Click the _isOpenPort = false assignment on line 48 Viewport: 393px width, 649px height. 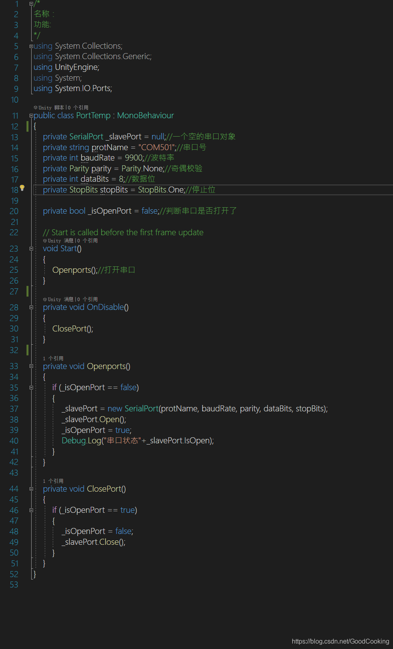(x=98, y=531)
